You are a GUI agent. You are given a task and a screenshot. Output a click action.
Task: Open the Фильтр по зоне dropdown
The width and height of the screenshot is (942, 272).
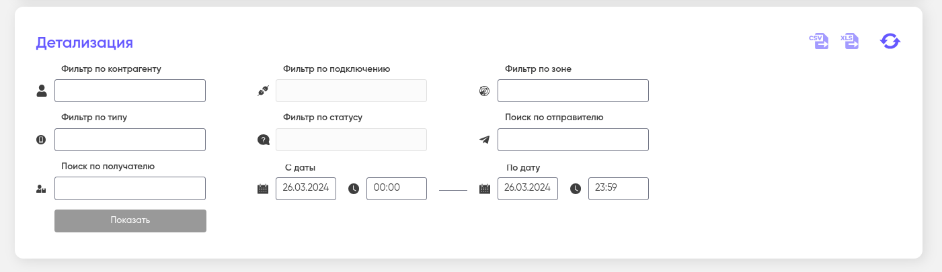(573, 91)
